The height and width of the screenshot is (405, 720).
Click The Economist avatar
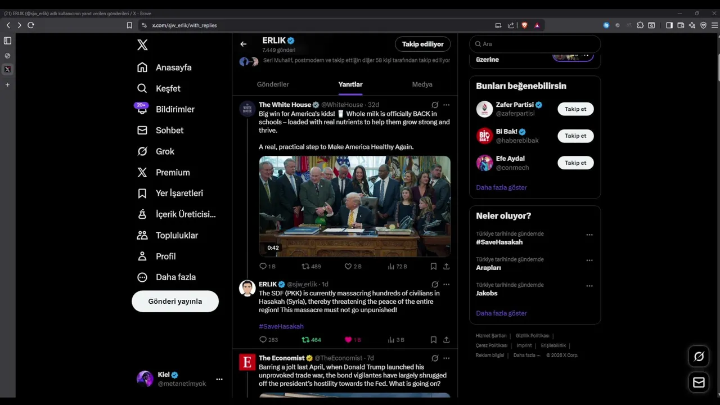pyautogui.click(x=247, y=362)
